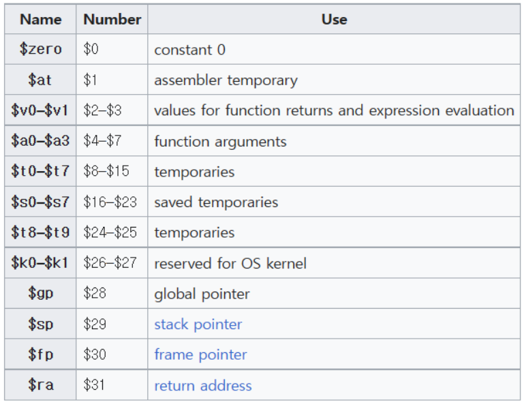Select the $ra register name cell

[40, 385]
